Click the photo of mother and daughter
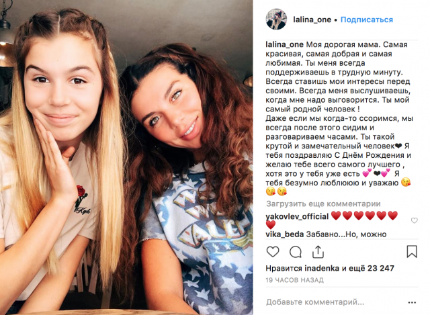The width and height of the screenshot is (430, 315). (126, 157)
